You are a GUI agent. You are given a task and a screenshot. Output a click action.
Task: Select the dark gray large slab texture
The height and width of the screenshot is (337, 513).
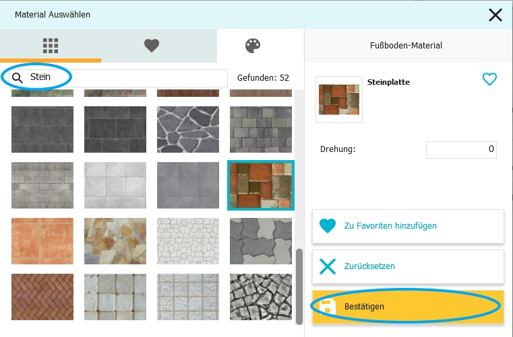click(42, 129)
